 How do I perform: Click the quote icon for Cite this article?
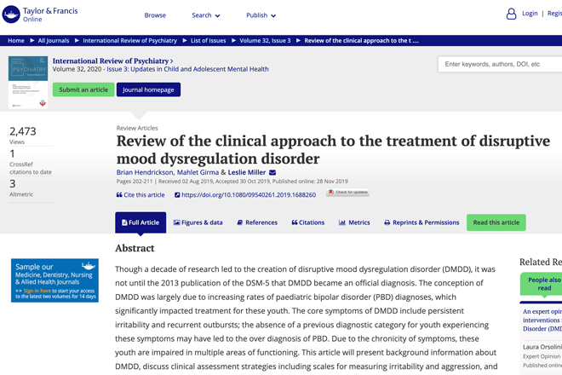119,195
